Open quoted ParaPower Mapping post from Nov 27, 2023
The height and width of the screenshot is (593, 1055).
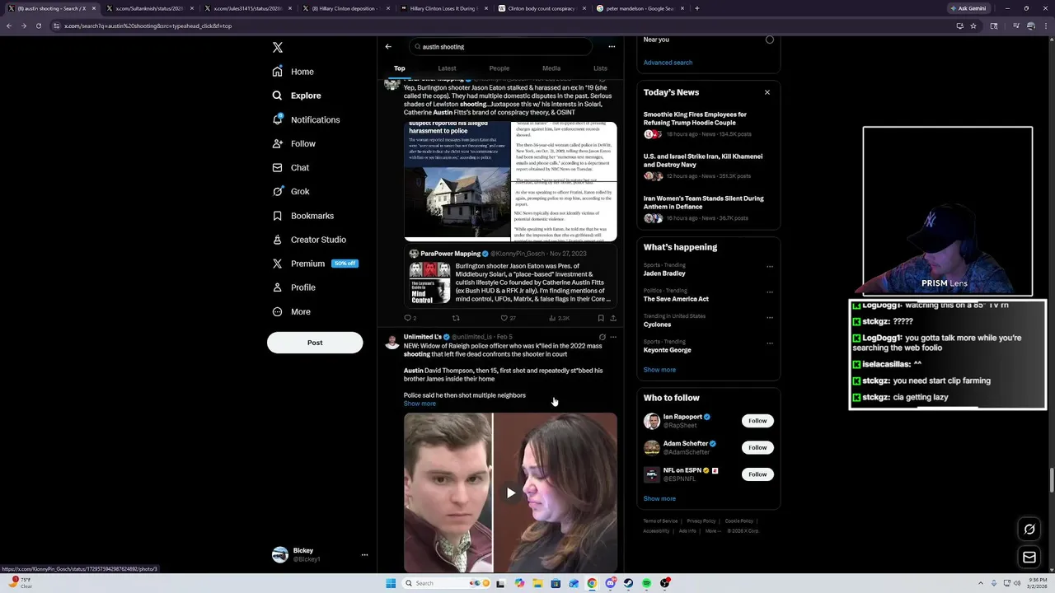coord(510,277)
